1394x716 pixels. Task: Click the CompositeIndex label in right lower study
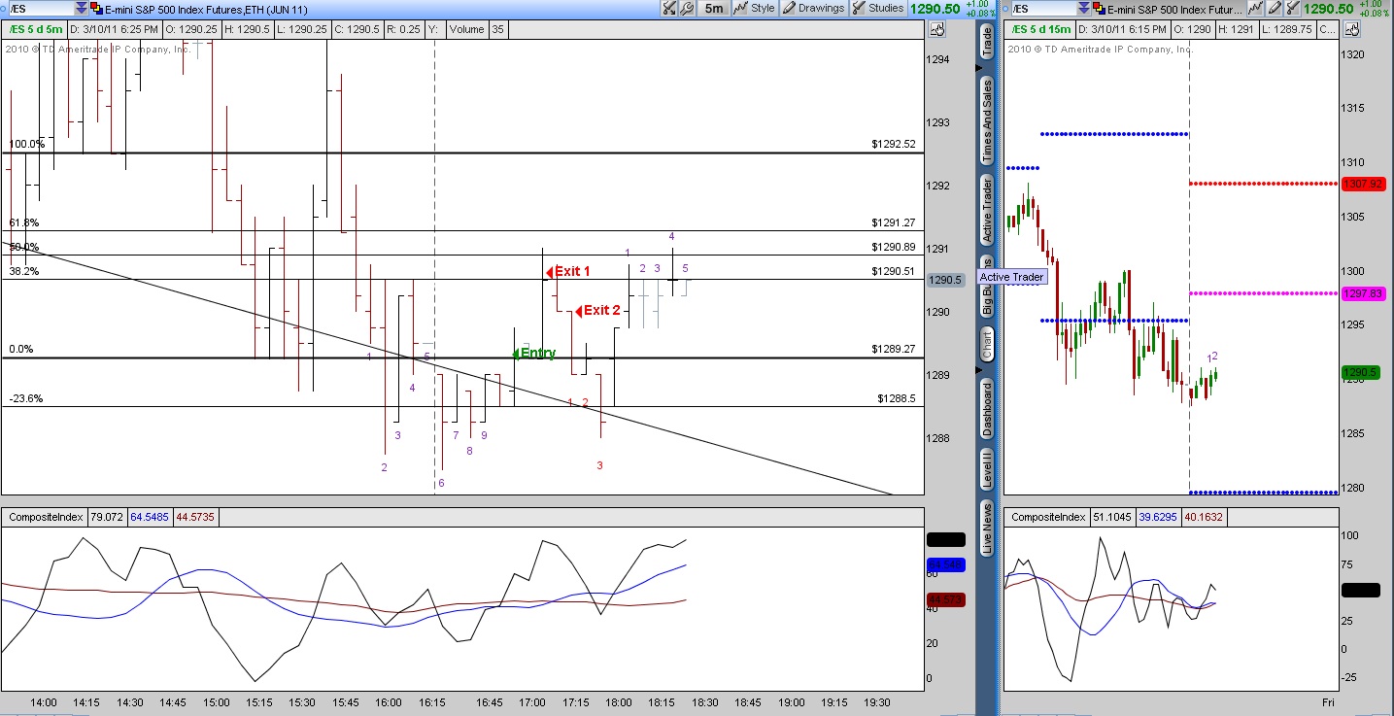[x=1048, y=518]
